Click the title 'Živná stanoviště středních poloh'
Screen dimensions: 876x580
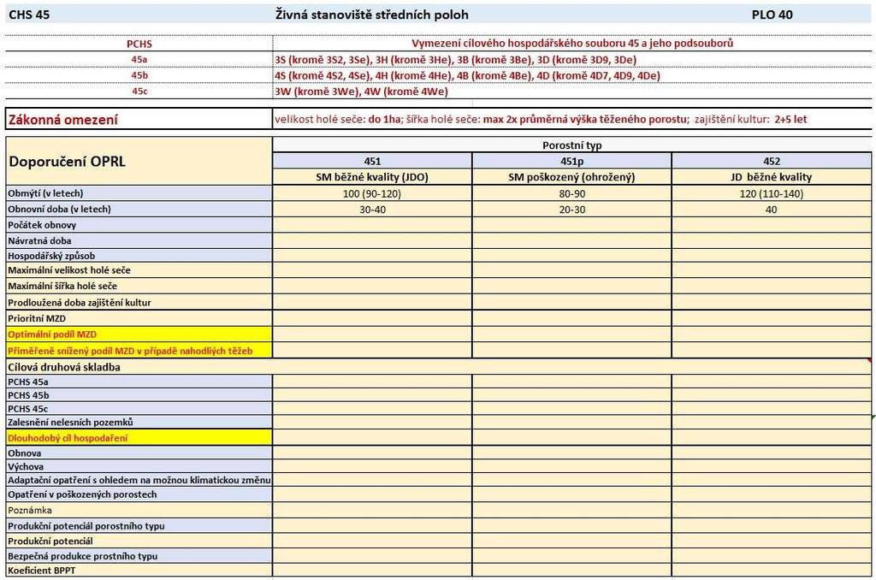click(371, 15)
